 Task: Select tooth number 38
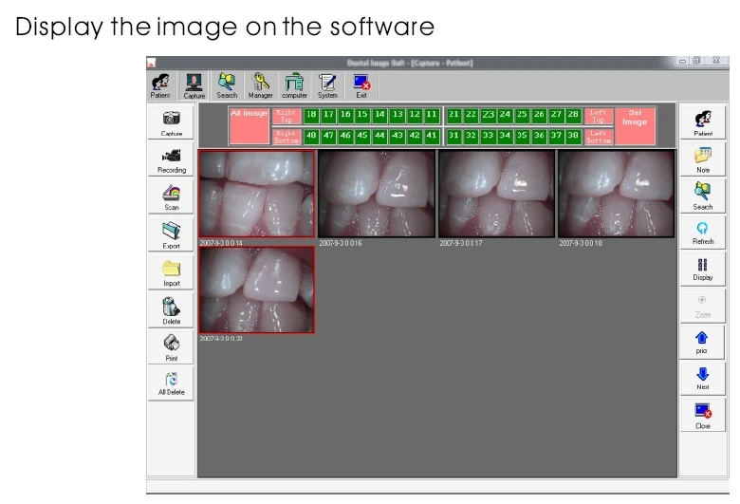click(573, 136)
